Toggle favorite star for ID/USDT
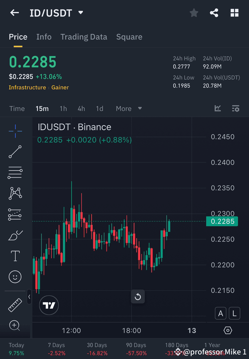Viewport: 249px width, 359px height. 194,13
